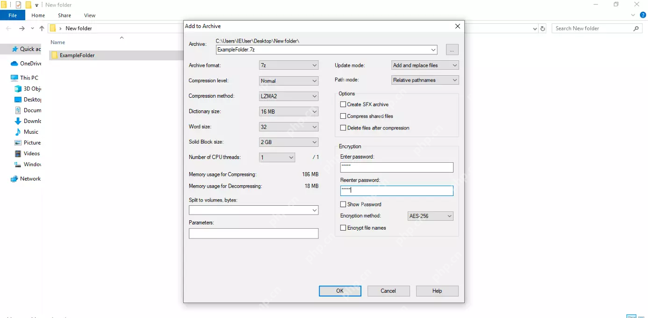Screen dimensions: 648x318
Task: Click the Name column header
Action: (x=58, y=42)
